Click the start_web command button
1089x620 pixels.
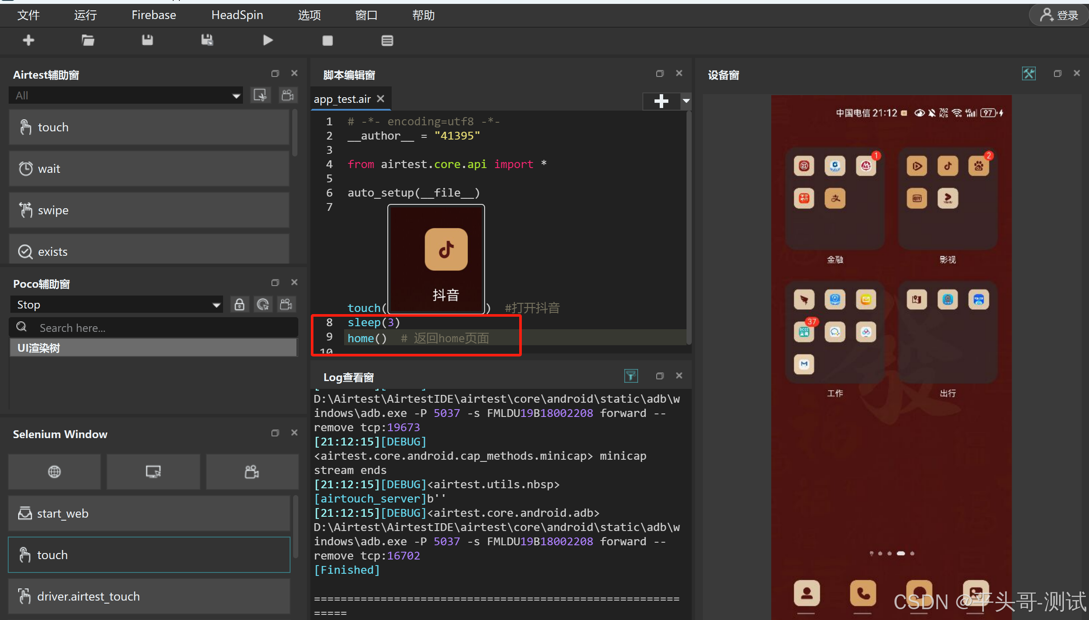pos(149,513)
